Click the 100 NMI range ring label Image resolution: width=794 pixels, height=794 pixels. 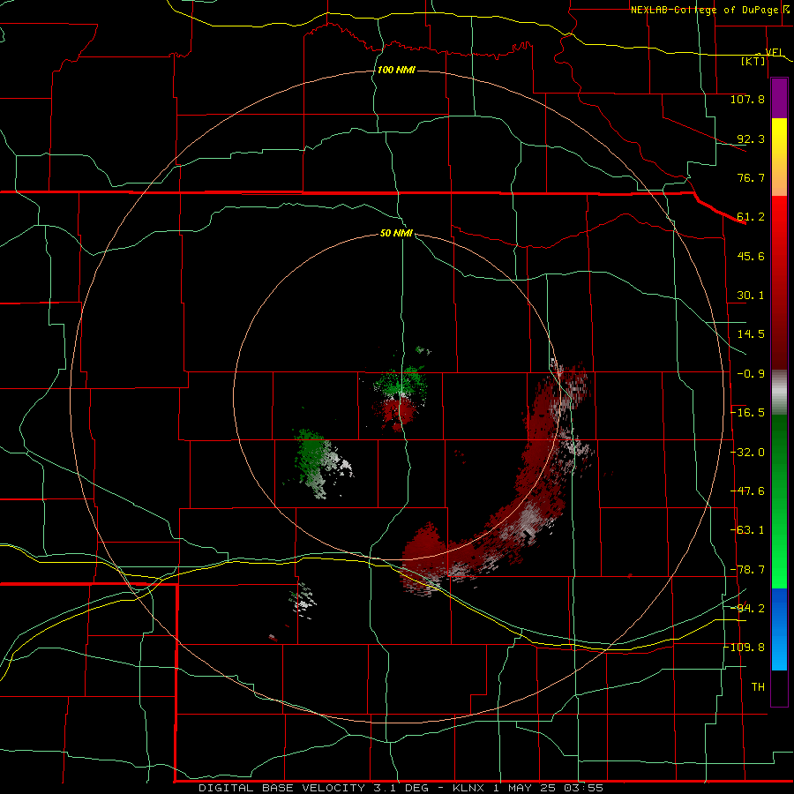396,70
